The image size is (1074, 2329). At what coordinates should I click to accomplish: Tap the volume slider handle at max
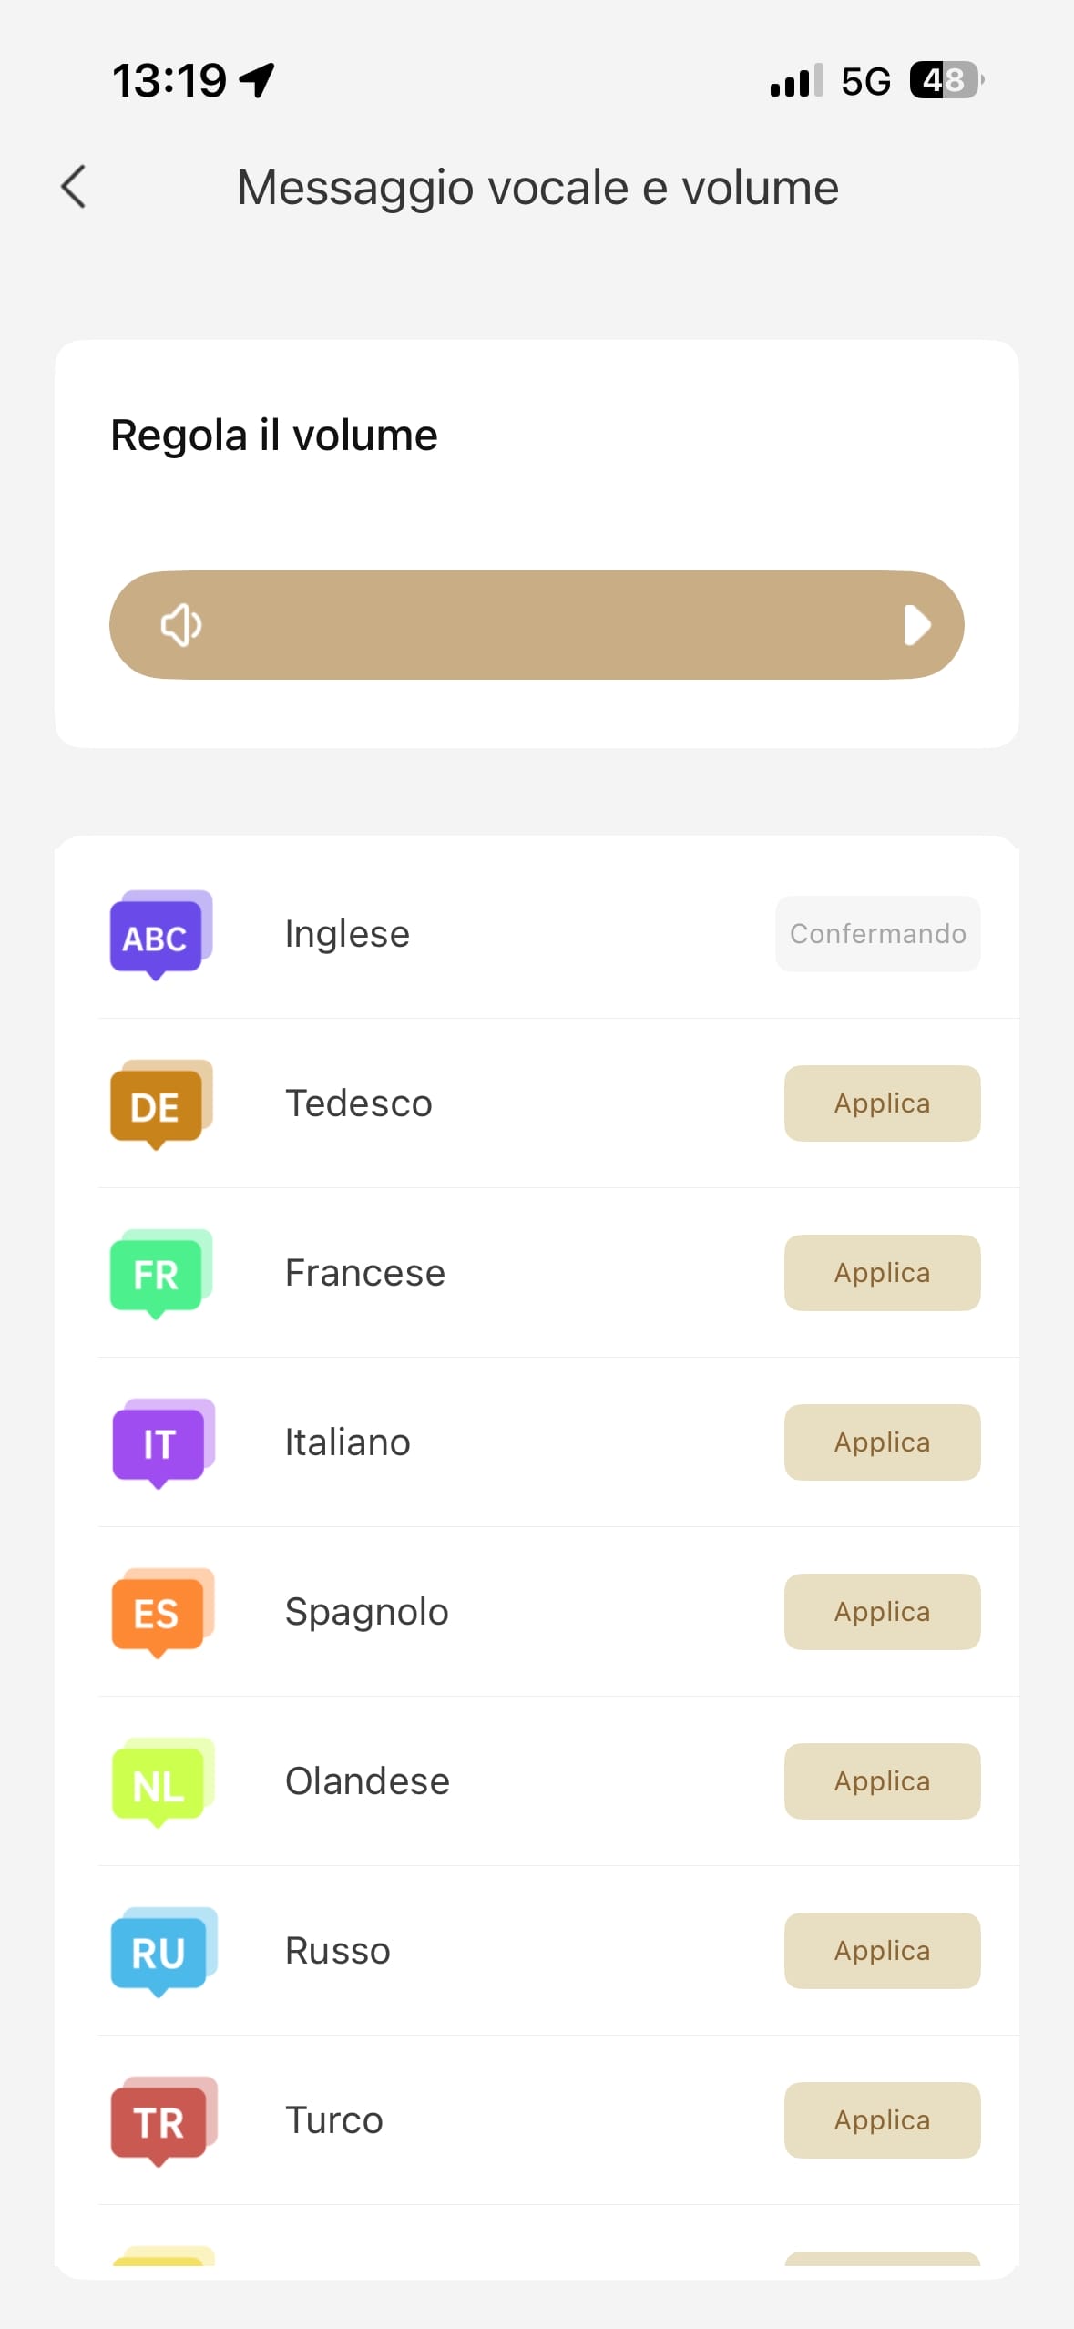point(916,626)
